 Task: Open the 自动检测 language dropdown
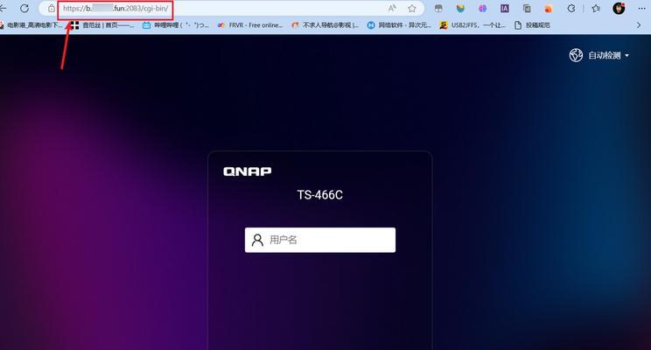pyautogui.click(x=608, y=55)
